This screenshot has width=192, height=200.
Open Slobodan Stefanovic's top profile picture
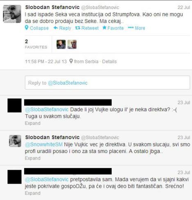click(12, 14)
